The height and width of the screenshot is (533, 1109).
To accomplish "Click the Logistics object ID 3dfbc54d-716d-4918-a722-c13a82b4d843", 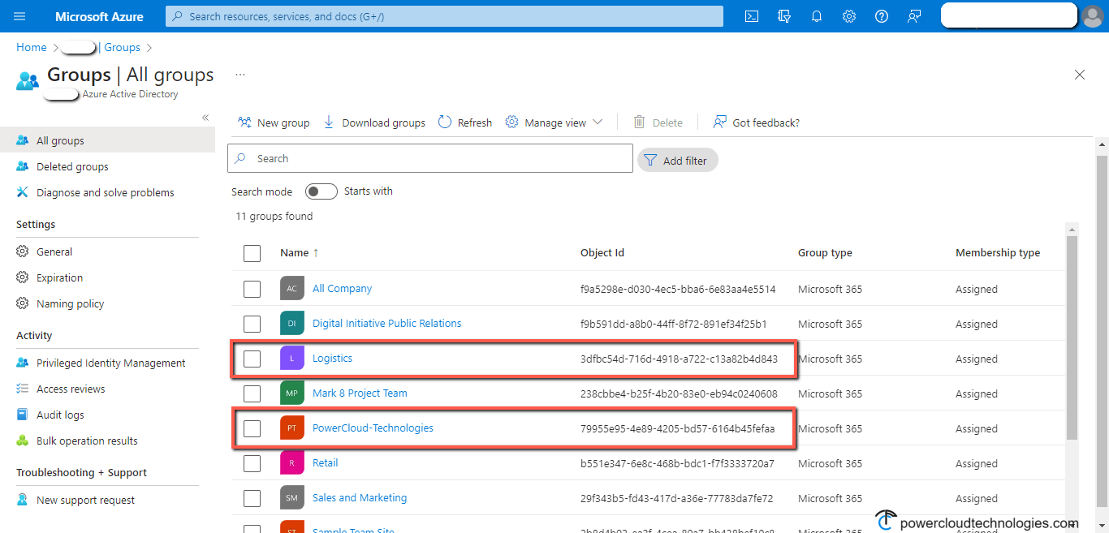I will click(x=679, y=359).
